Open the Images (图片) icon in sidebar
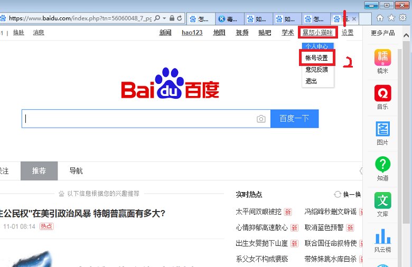The width and height of the screenshot is (412, 267). (x=382, y=129)
